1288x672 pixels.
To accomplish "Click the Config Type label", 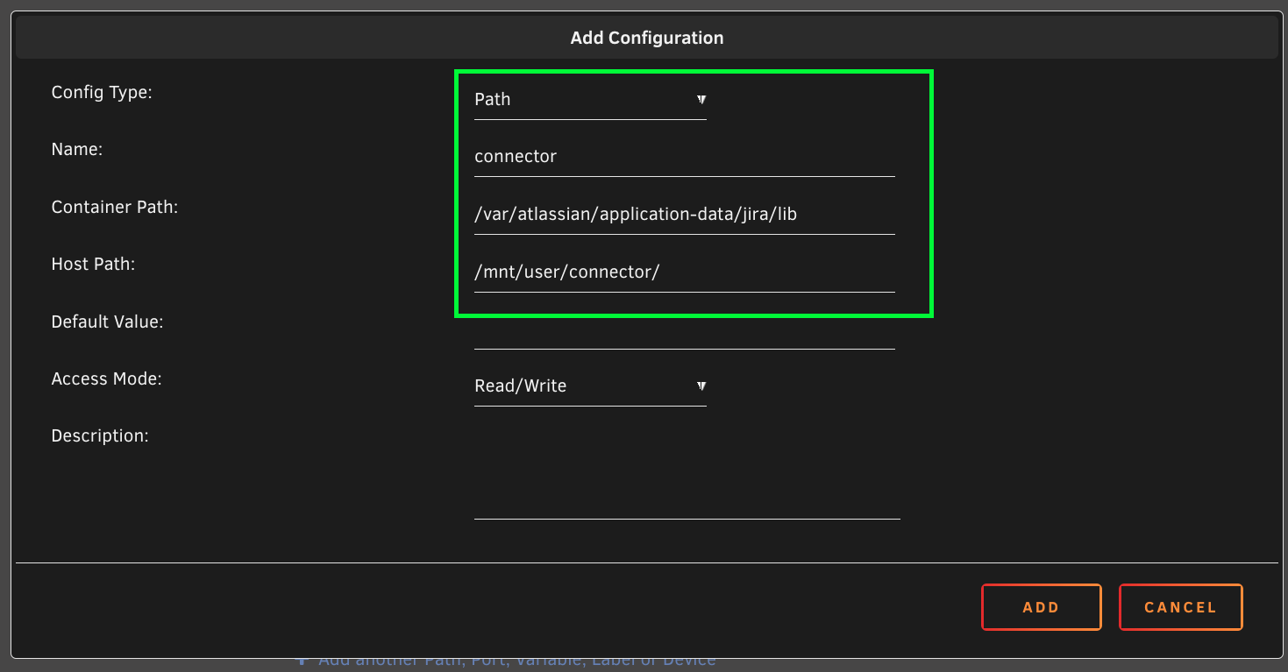I will (102, 92).
